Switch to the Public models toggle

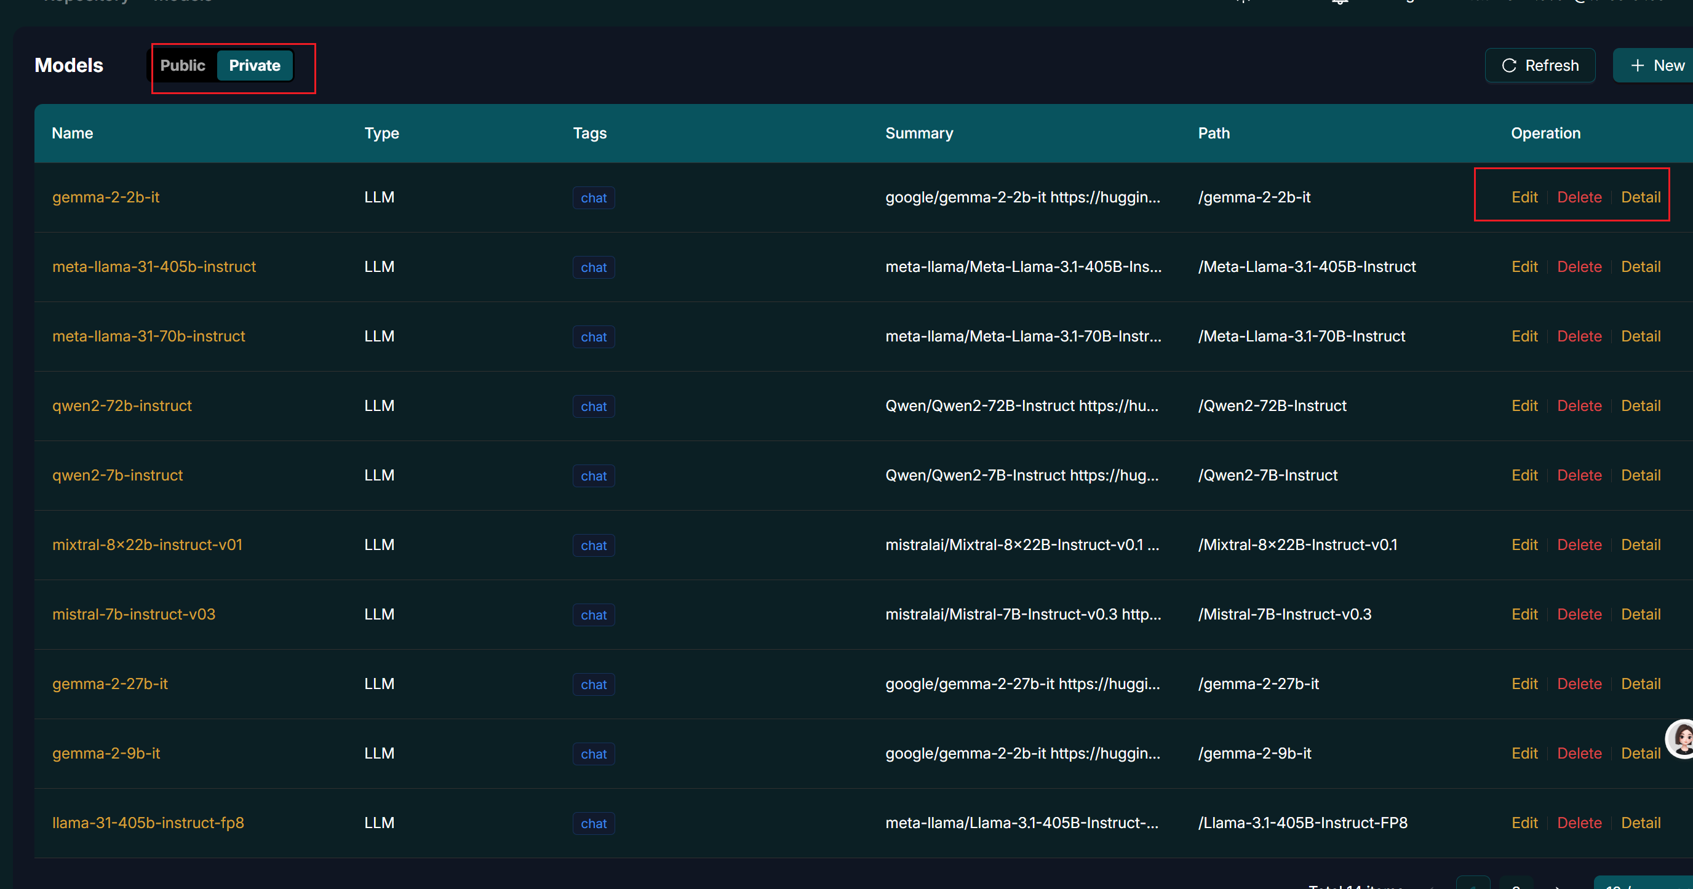[183, 66]
